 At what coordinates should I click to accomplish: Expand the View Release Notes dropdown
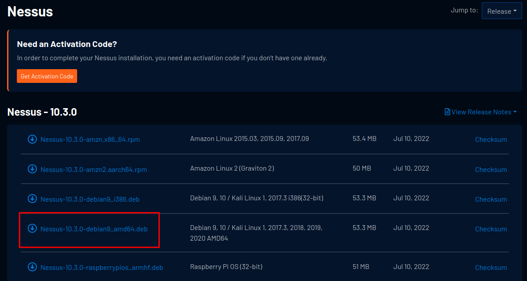pos(480,112)
